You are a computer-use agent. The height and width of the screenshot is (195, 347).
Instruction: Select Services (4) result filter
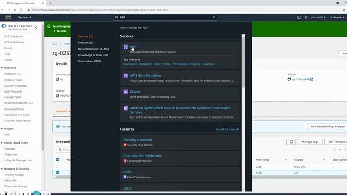[x=85, y=36]
